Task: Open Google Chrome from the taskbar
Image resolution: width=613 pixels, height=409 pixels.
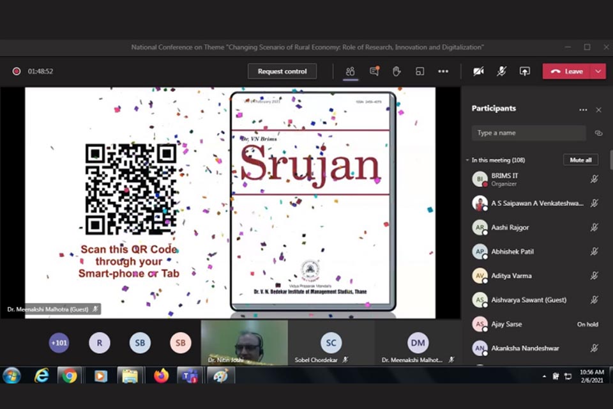Action: 69,376
